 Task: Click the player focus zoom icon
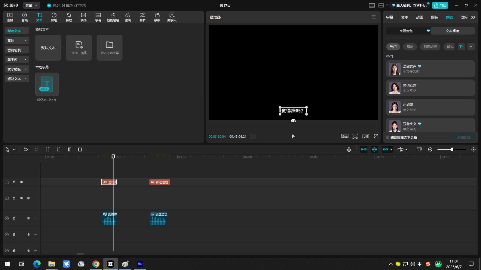(355, 136)
